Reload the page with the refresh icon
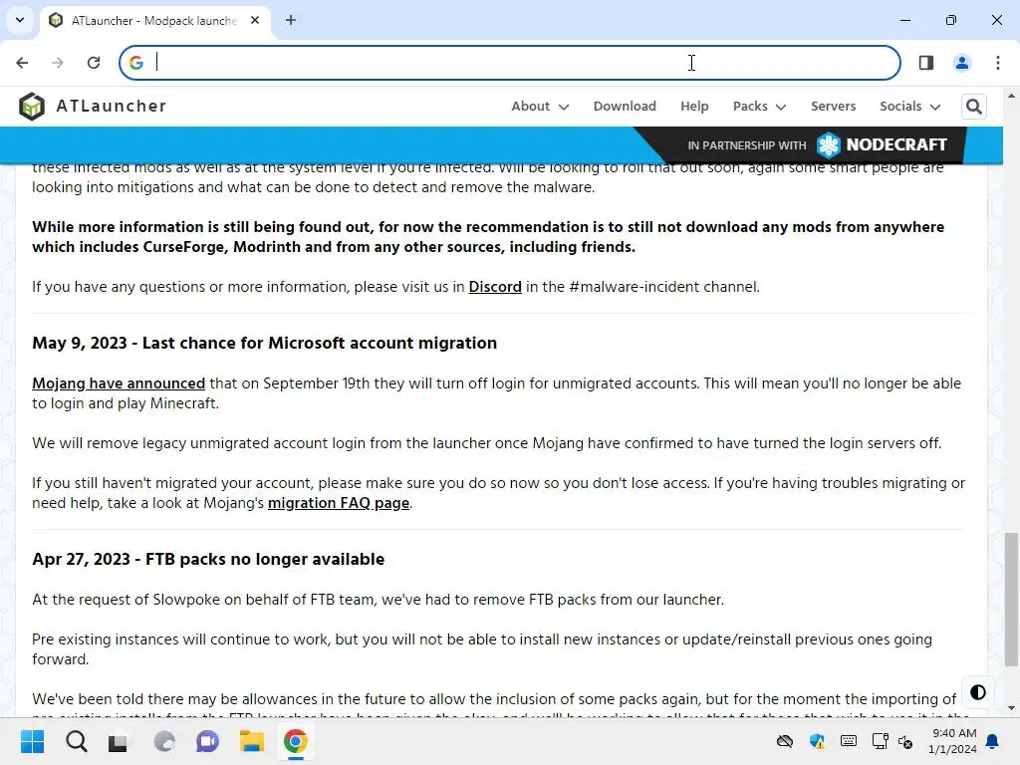Screen dimensions: 1020x765 pos(94,63)
